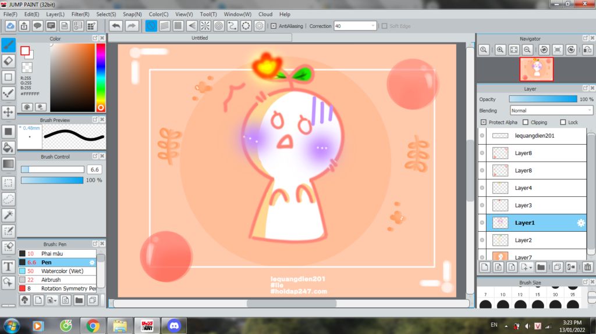Viewport: 596px width, 334px height.
Task: Select the Eraser tool
Action: click(x=8, y=61)
